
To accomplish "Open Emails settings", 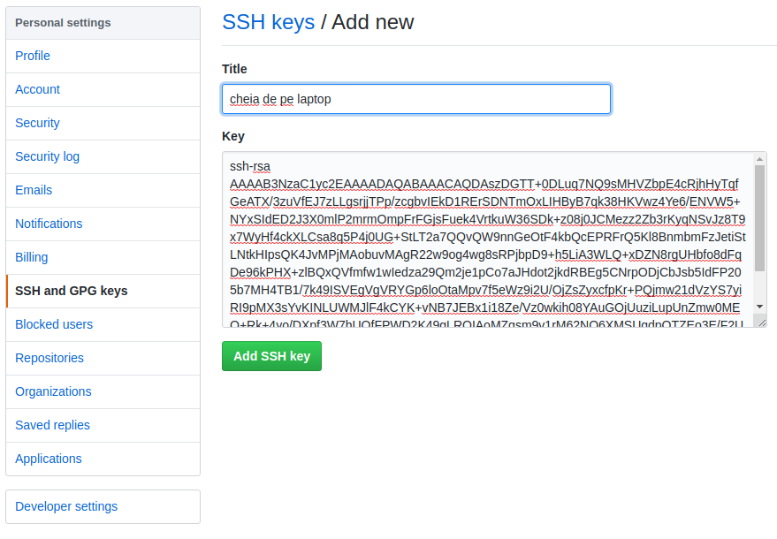I will (x=34, y=190).
